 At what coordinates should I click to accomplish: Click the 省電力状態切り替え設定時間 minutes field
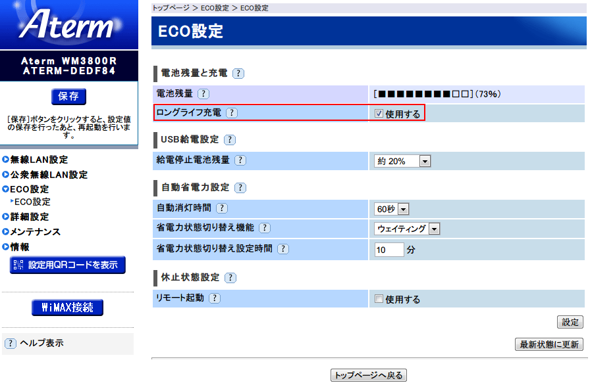coord(389,250)
